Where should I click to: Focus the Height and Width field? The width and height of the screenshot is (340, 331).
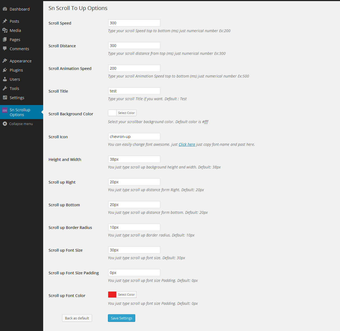pyautogui.click(x=134, y=159)
